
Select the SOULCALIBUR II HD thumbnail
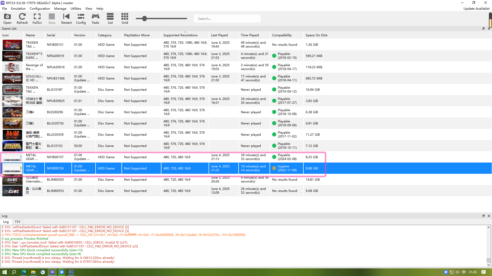click(12, 78)
